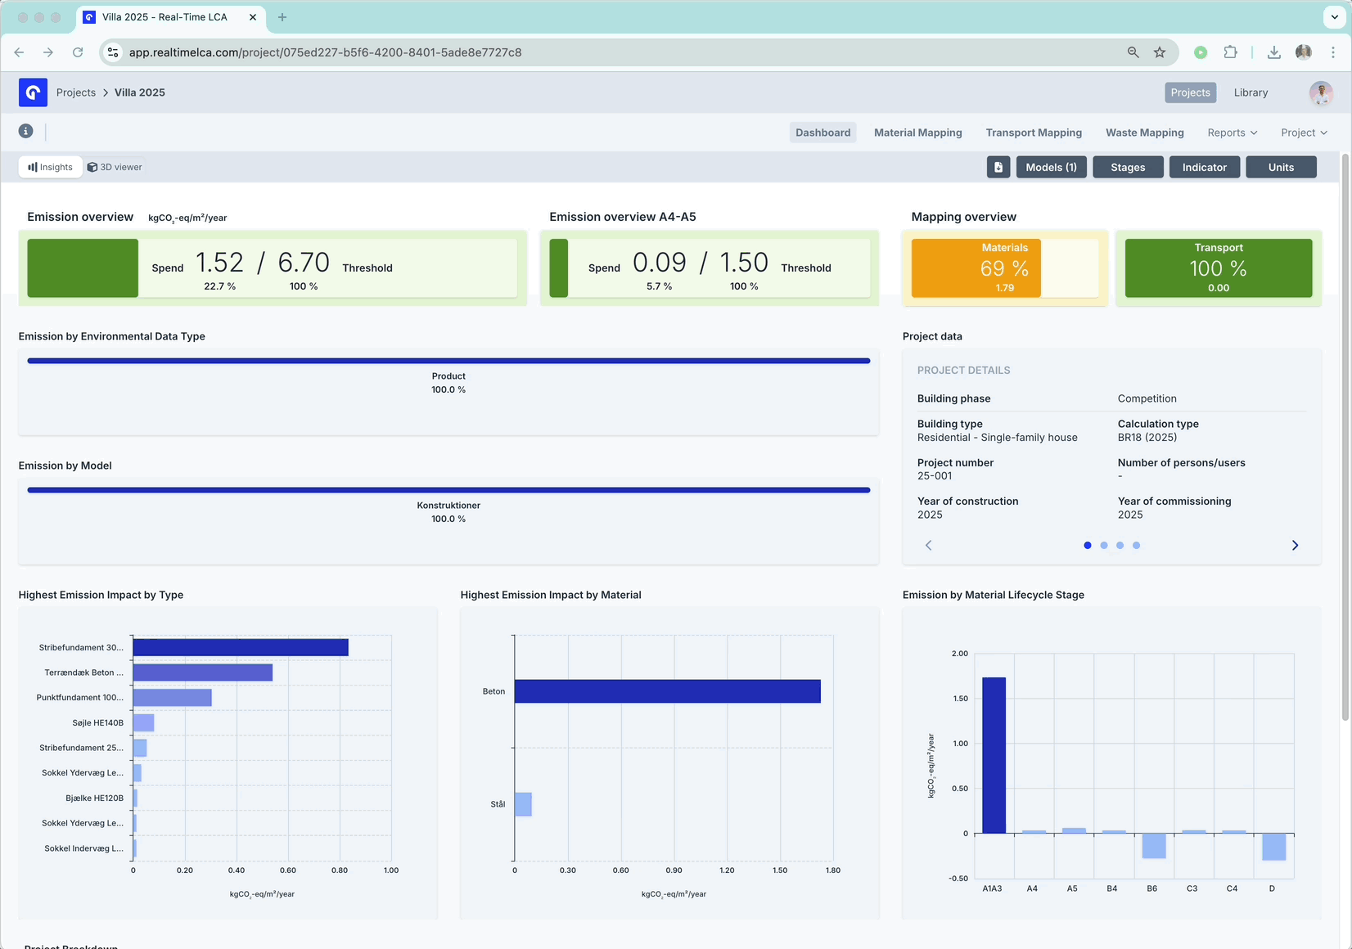Click the D lifecycle stage bar
Image resolution: width=1352 pixels, height=949 pixels.
(1274, 847)
